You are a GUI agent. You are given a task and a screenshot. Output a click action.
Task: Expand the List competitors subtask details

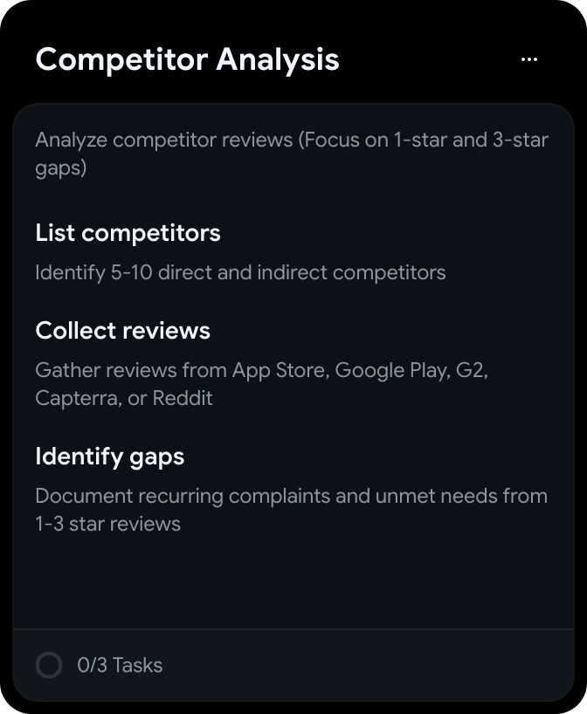128,233
